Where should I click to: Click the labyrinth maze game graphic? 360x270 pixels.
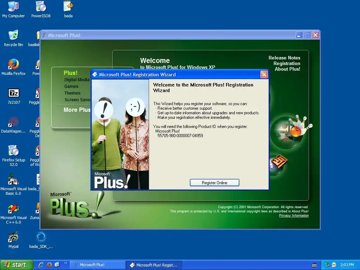point(279,162)
